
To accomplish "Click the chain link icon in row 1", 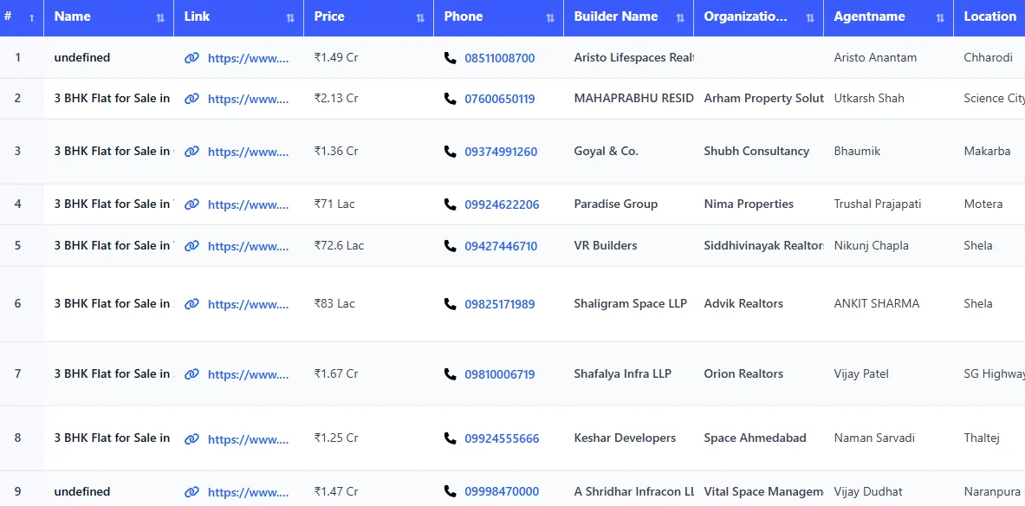I will coord(192,58).
